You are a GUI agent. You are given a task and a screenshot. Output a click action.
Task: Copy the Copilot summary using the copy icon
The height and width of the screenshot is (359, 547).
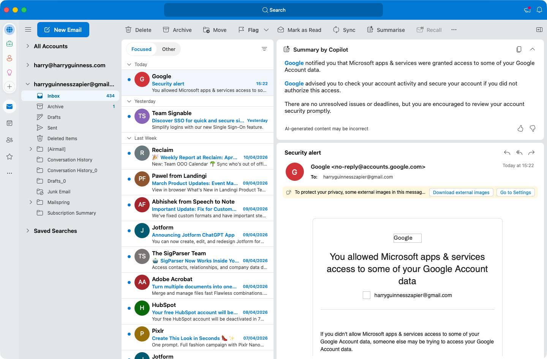(x=519, y=49)
